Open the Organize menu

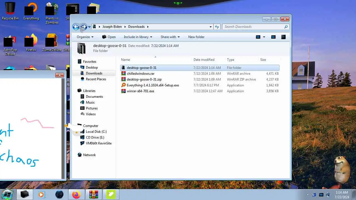[85, 37]
